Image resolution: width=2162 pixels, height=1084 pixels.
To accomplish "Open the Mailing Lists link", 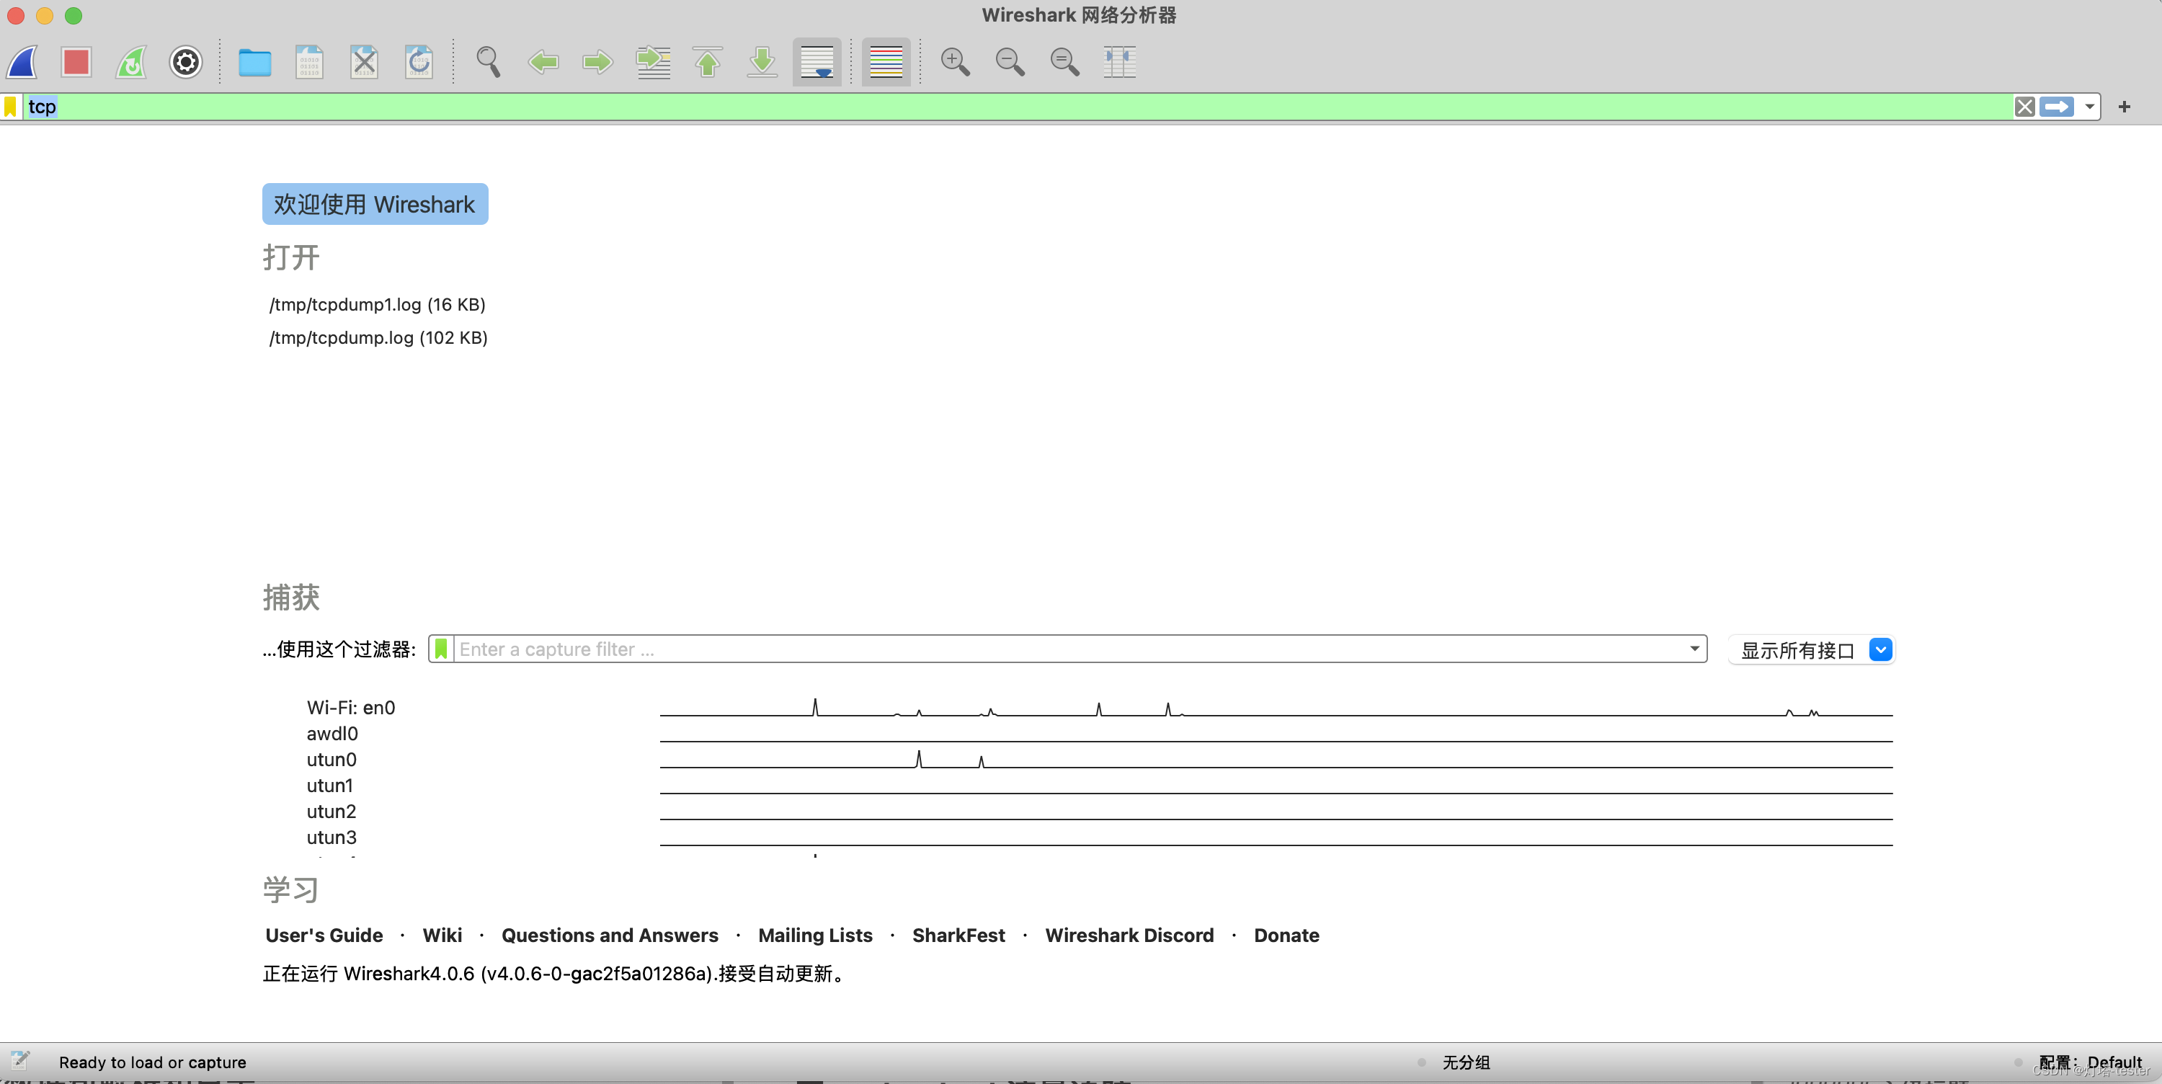I will [x=816, y=936].
